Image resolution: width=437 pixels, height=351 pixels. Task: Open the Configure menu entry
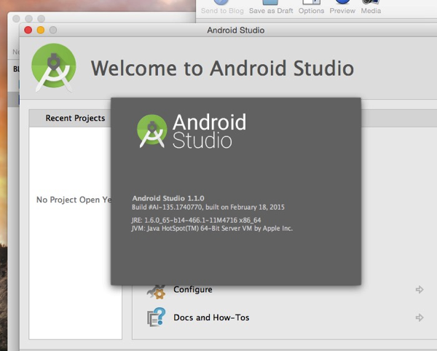[193, 290]
